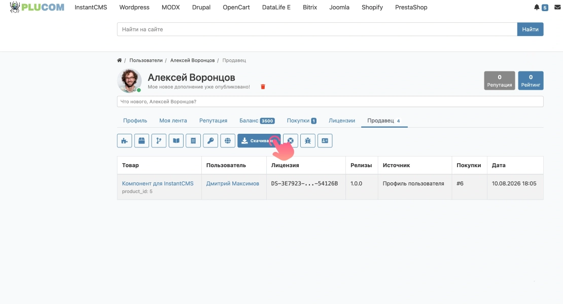Click the Алексей Воронцов breadcrumb link
The width and height of the screenshot is (563, 304).
click(192, 60)
